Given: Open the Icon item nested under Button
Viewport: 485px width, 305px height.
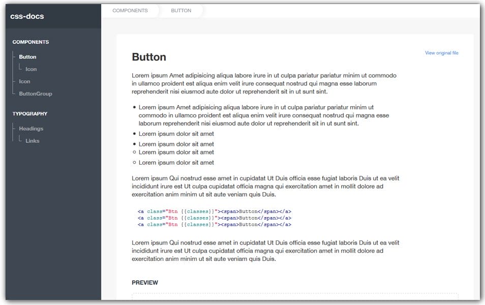Looking at the screenshot, I should click(x=30, y=69).
